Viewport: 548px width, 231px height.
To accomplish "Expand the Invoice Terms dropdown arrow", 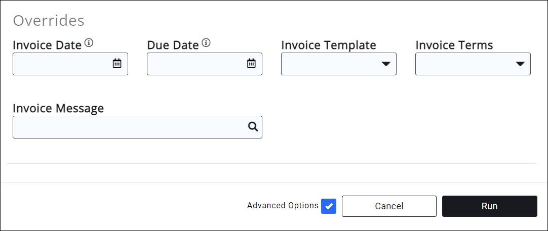I will click(x=520, y=64).
